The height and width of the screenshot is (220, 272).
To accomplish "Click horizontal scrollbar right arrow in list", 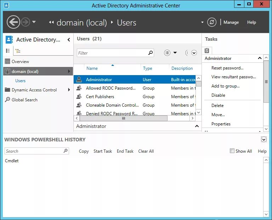I will [x=192, y=118].
